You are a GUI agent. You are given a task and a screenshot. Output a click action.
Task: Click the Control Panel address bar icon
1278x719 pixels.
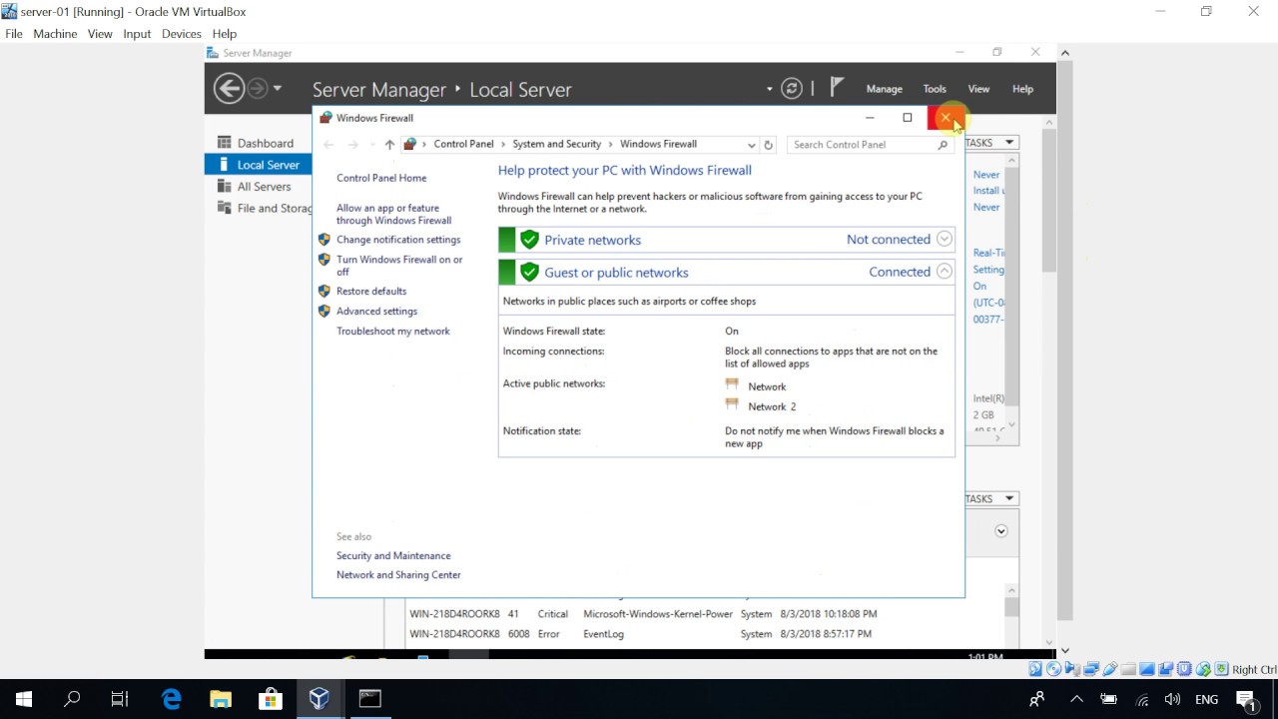tap(409, 145)
